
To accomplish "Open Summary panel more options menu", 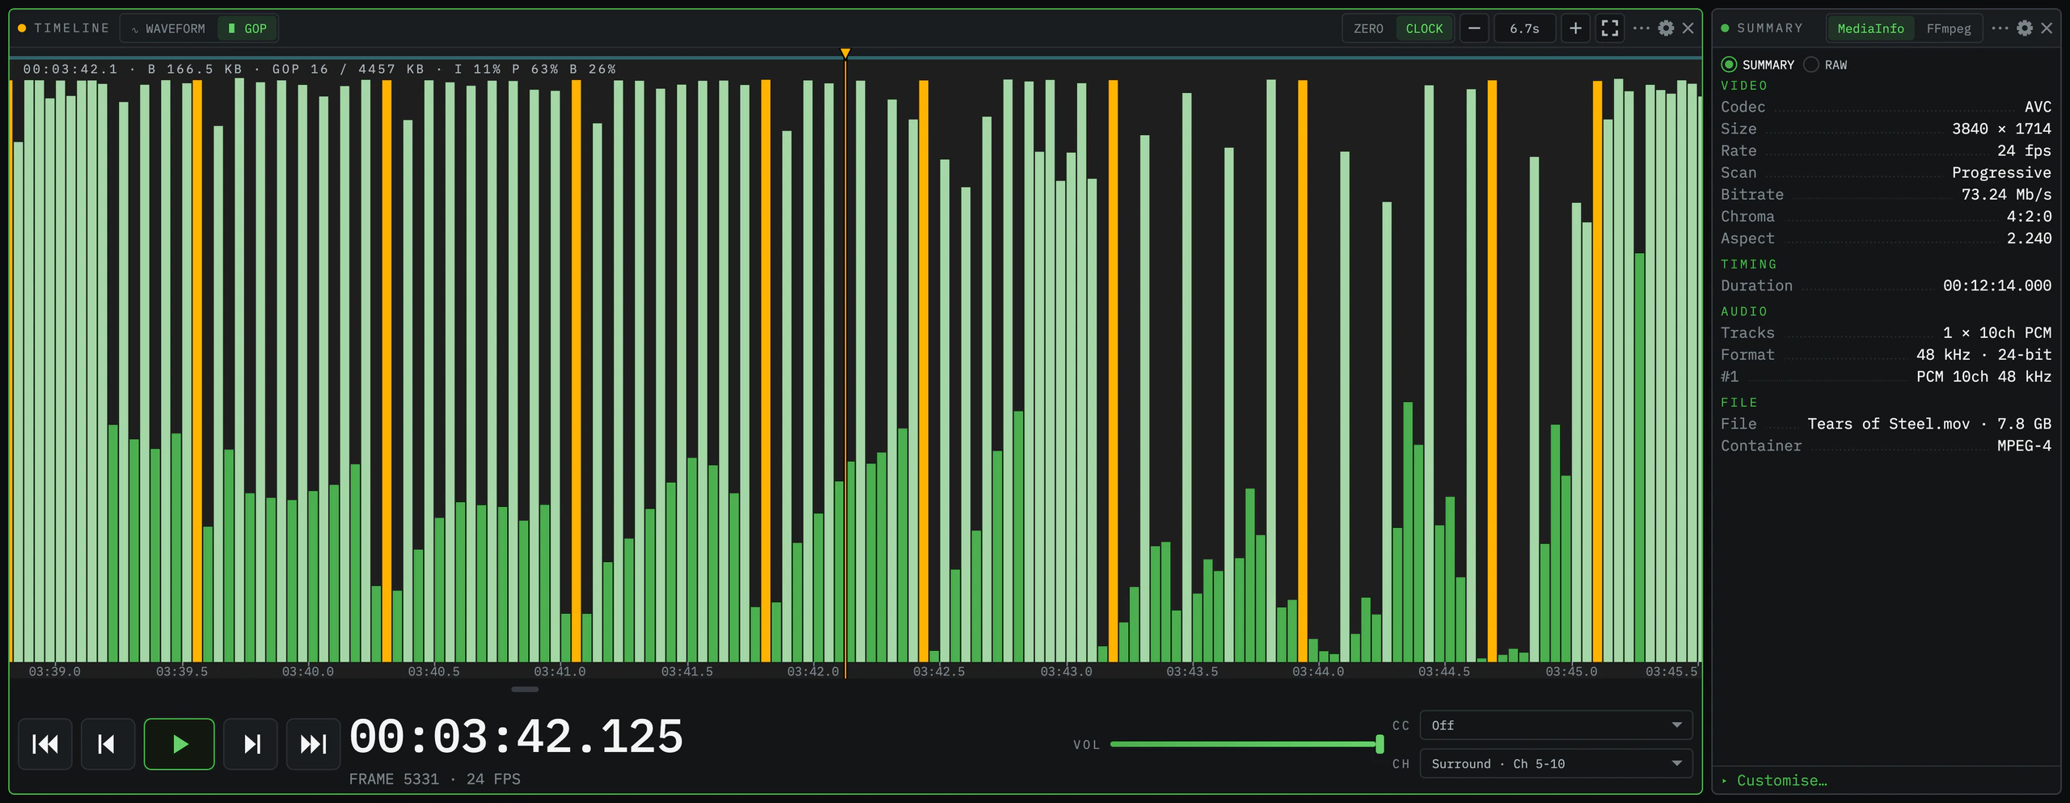I will click(x=2000, y=28).
